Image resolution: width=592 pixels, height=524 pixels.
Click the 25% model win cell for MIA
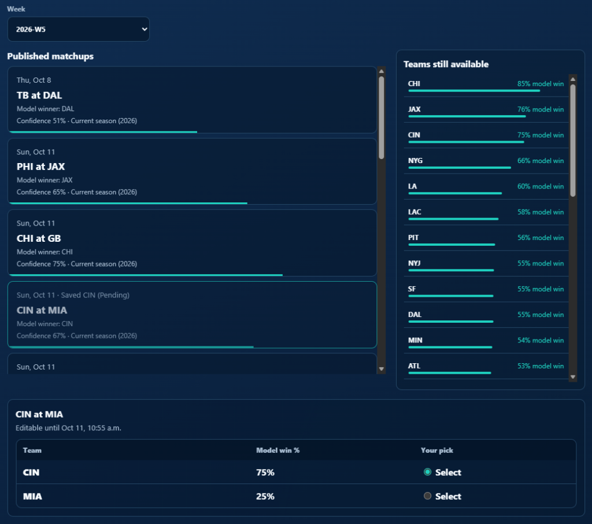click(265, 496)
